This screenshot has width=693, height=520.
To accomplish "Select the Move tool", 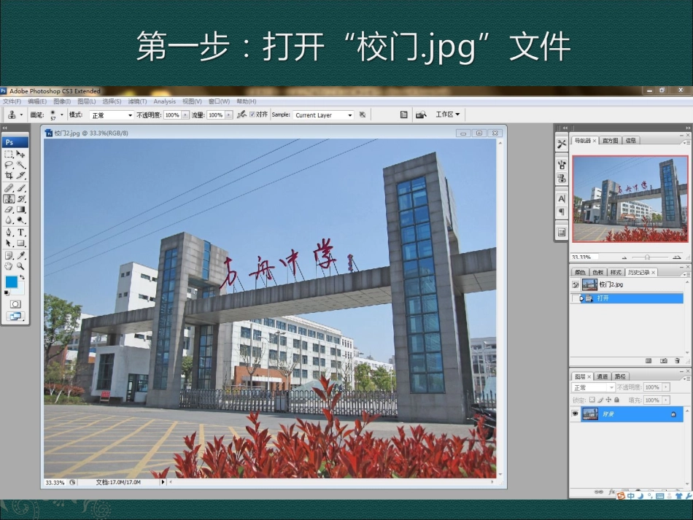I will tap(20, 154).
